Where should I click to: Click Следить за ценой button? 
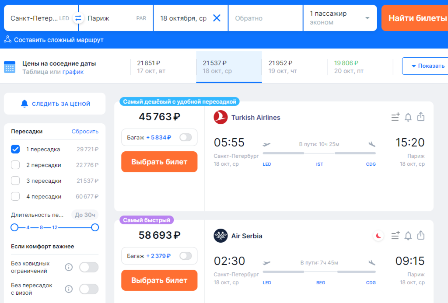55,104
